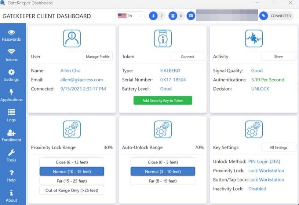Click the GateKeeper logo in title bar
The image size is (299, 205).
tap(3, 3)
